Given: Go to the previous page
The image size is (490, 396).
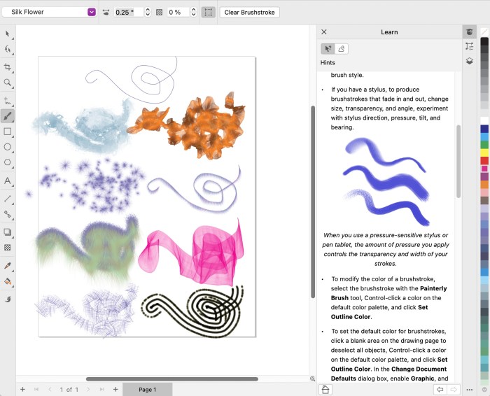Looking at the screenshot, I should [50, 390].
